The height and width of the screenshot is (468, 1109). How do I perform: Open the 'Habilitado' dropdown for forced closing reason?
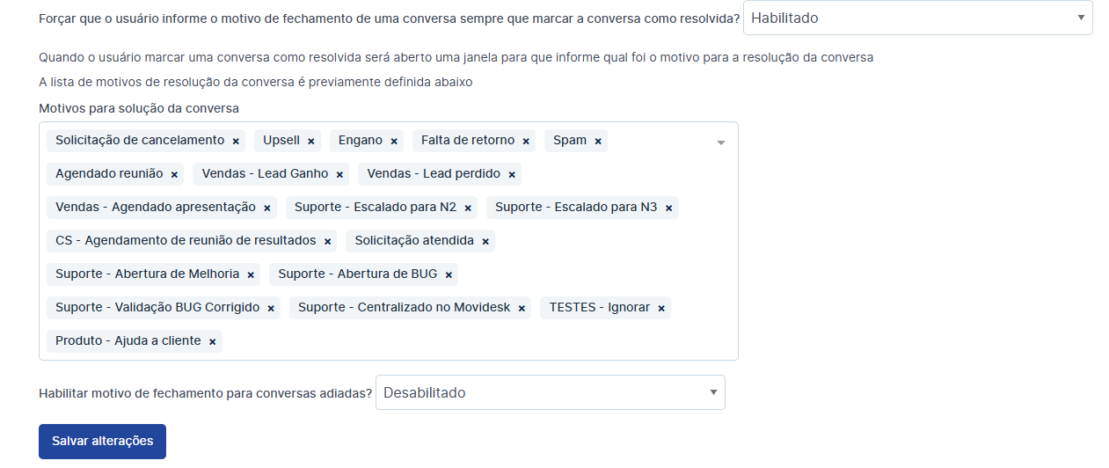pyautogui.click(x=917, y=18)
